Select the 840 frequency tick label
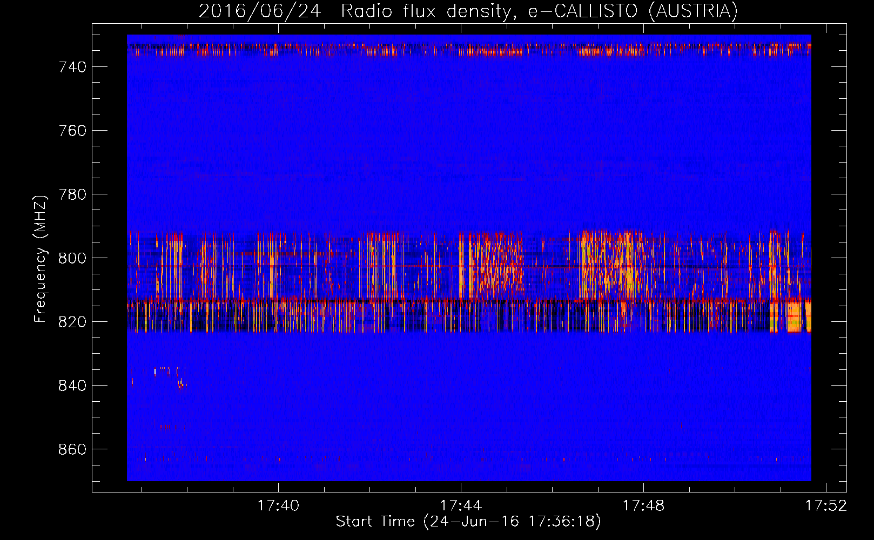This screenshot has height=540, width=874. [x=72, y=386]
